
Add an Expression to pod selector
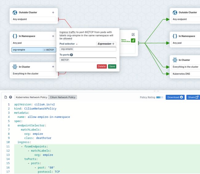pos(106,44)
